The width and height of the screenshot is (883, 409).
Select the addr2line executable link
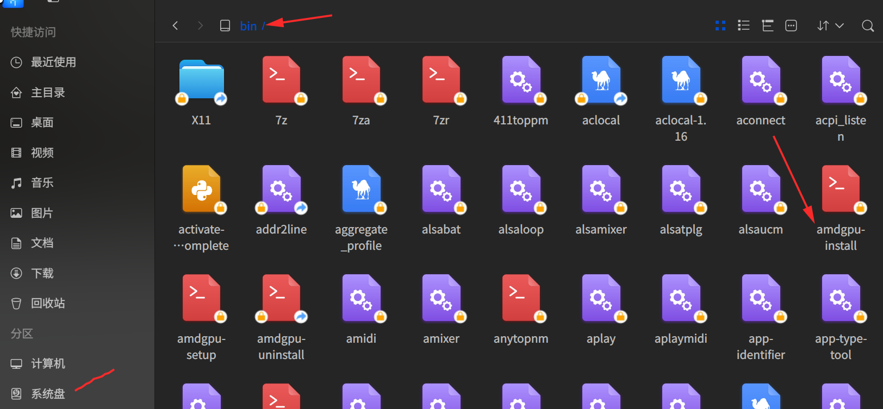tap(281, 190)
